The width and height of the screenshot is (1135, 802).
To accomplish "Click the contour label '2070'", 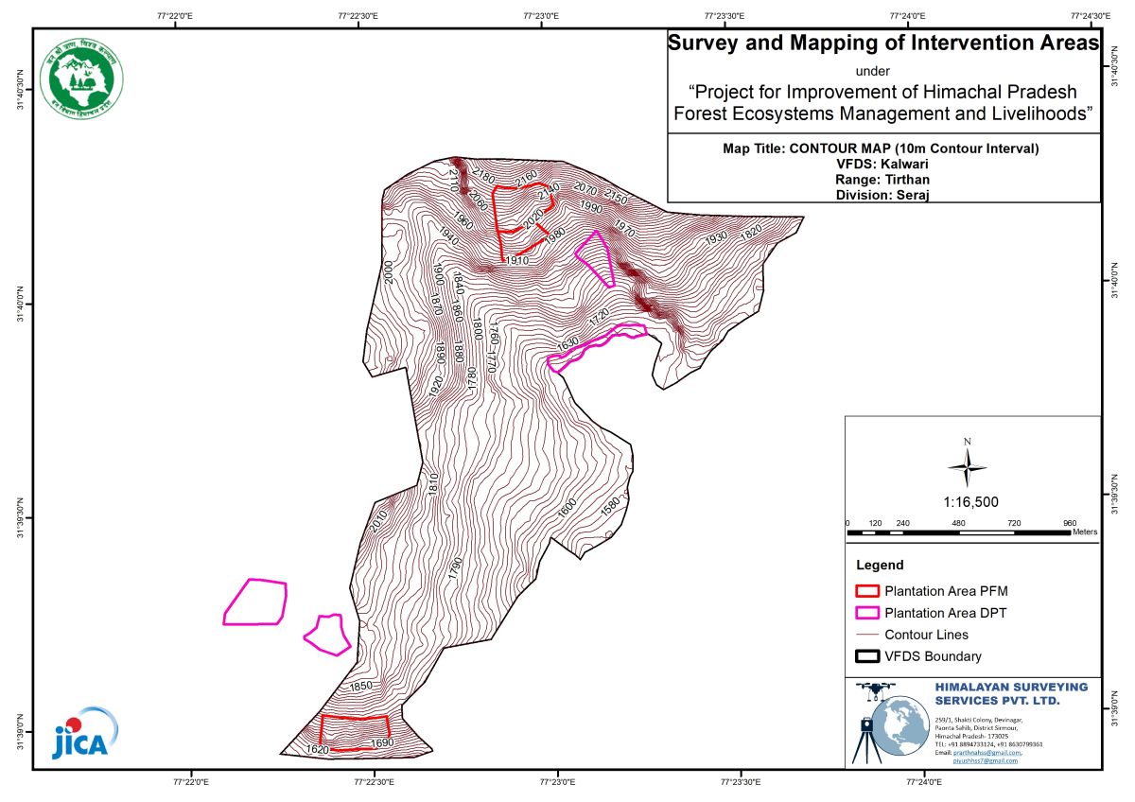I will [x=585, y=187].
